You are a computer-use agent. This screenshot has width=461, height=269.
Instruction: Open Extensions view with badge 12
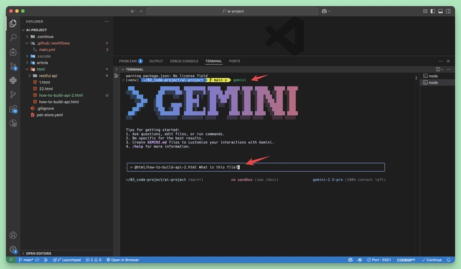pyautogui.click(x=13, y=109)
